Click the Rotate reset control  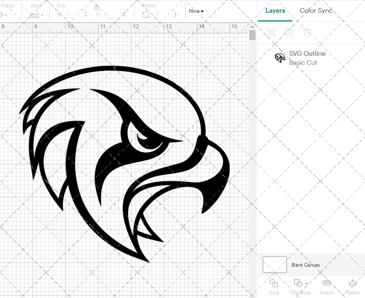coord(146,15)
